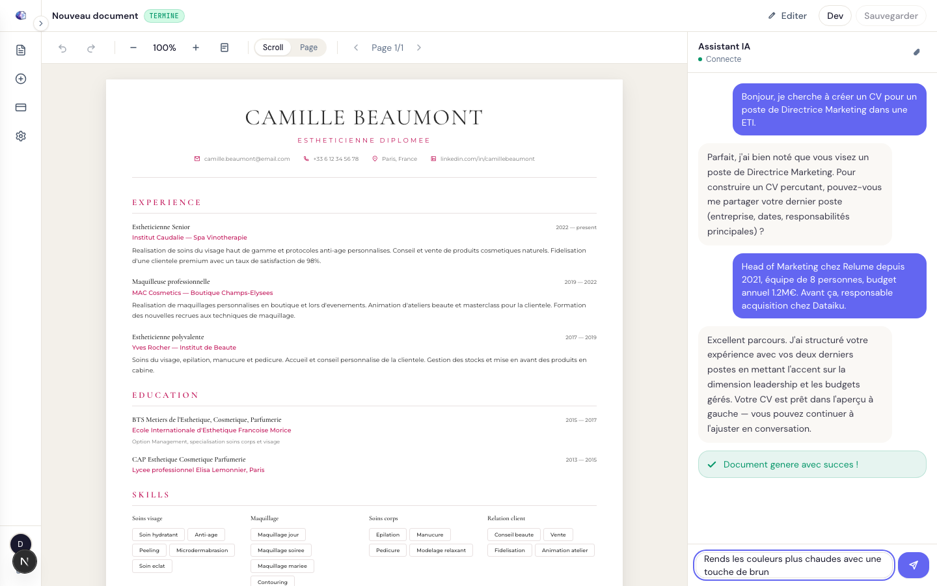937x586 pixels.
Task: Zoom in with the plus icon
Action: pos(196,48)
